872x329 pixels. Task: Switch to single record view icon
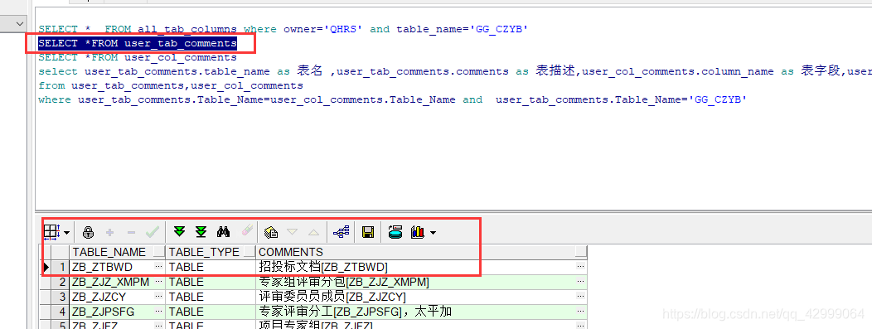tap(271, 232)
